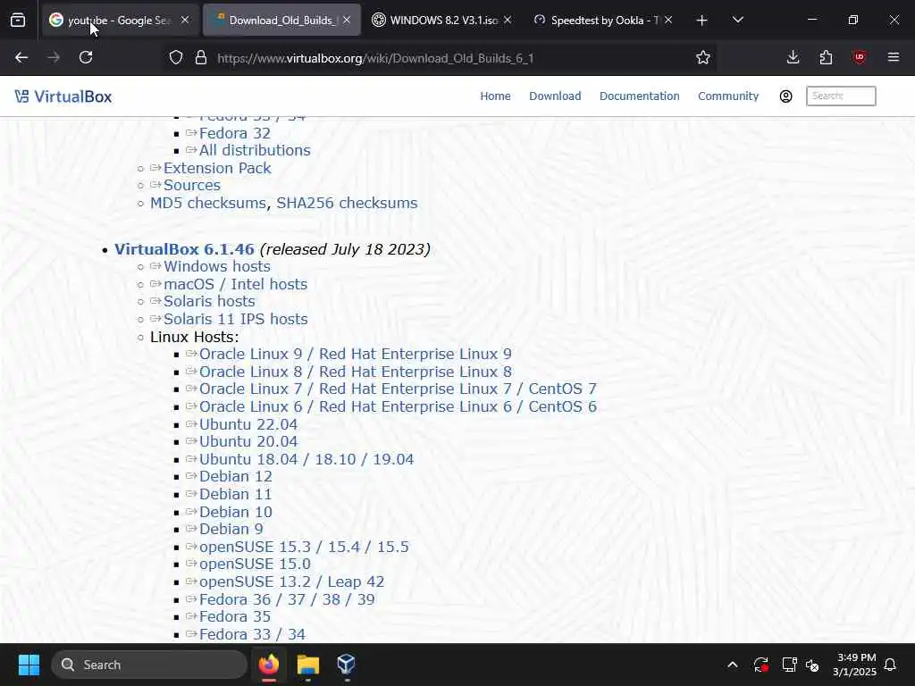
Task: Open the notifications bell icon
Action: (x=890, y=665)
